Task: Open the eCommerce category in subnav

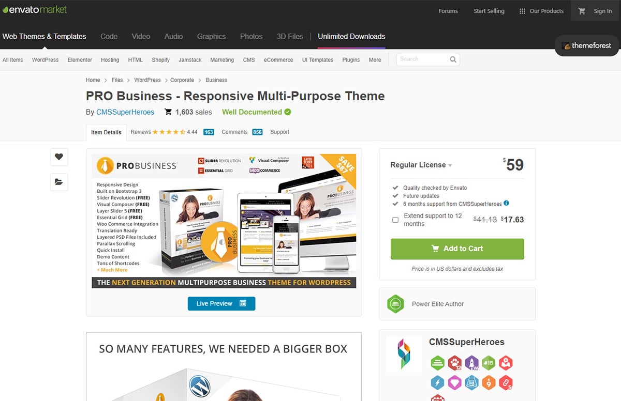Action: pyautogui.click(x=278, y=60)
